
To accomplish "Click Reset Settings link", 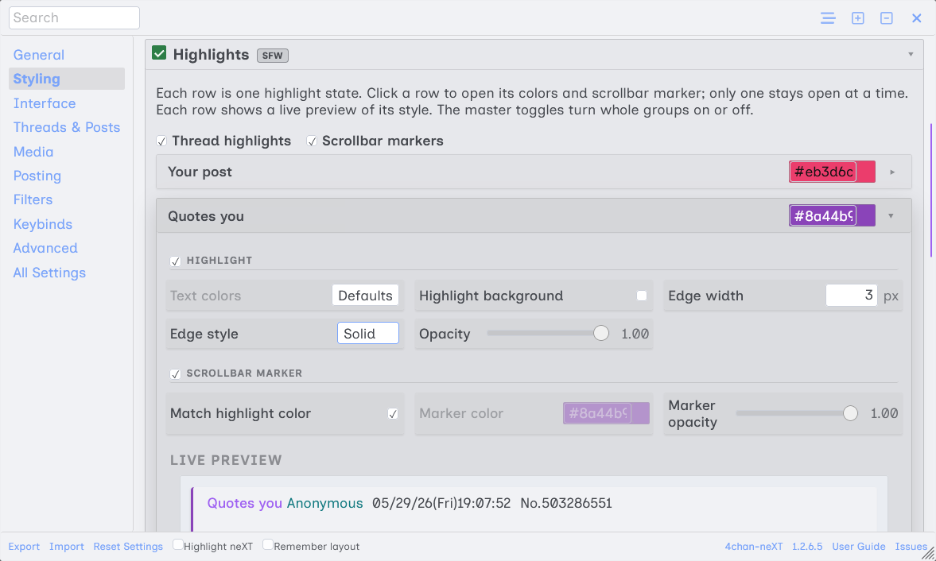I will point(128,546).
